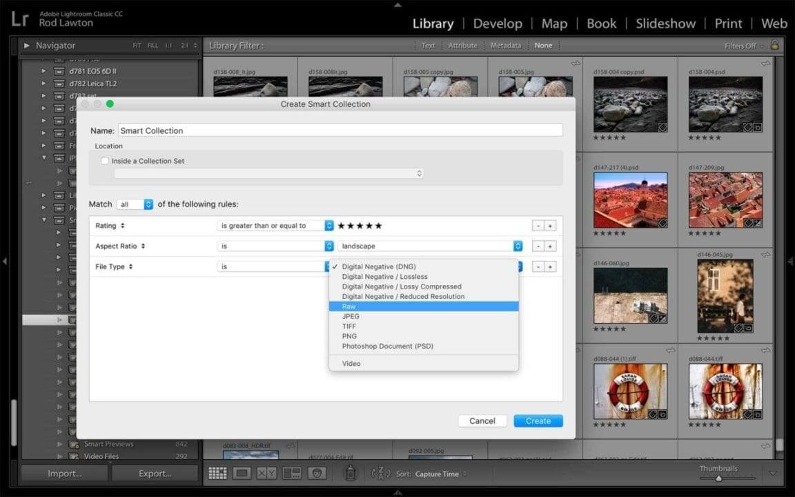Set Rating rule to three stars
Viewport: 795px width, 497px height.
point(360,226)
